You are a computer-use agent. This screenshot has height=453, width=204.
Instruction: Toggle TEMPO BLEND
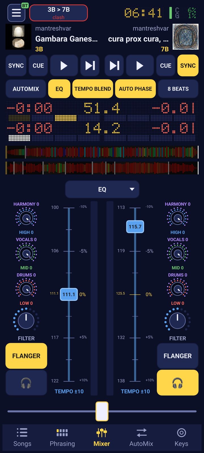pos(93,89)
